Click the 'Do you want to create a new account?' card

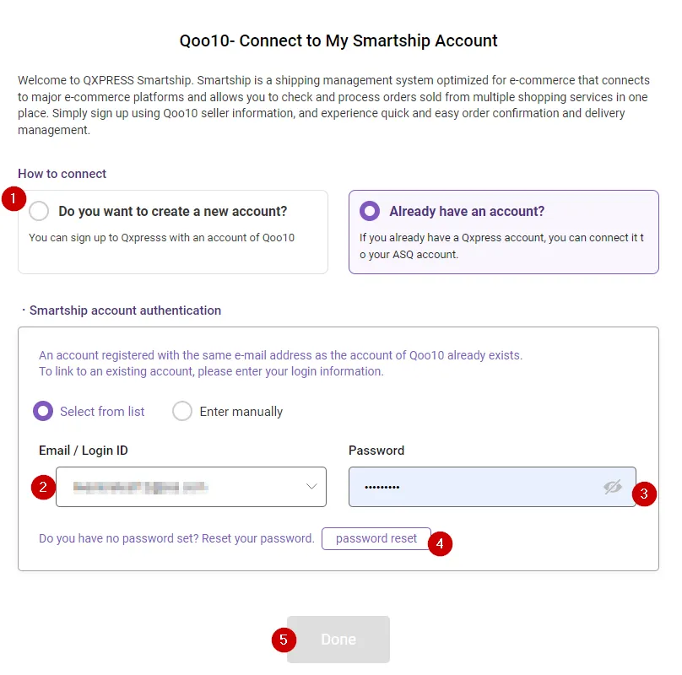(x=173, y=232)
